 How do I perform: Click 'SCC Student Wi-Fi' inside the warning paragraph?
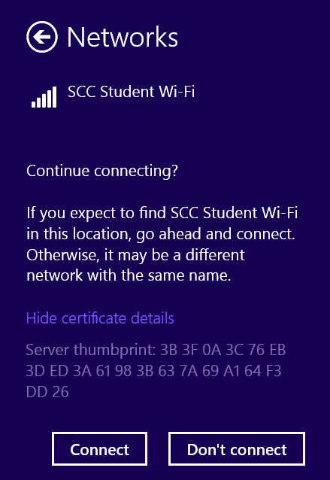click(x=234, y=212)
